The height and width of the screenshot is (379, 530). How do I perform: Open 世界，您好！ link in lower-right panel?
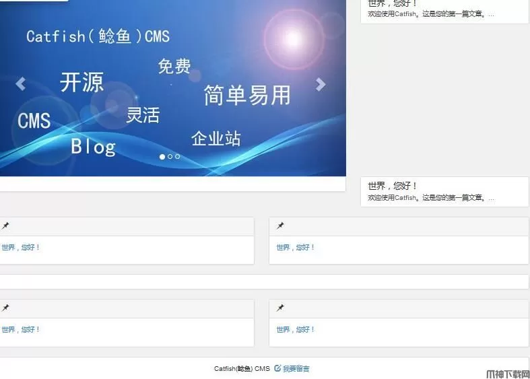tap(296, 329)
